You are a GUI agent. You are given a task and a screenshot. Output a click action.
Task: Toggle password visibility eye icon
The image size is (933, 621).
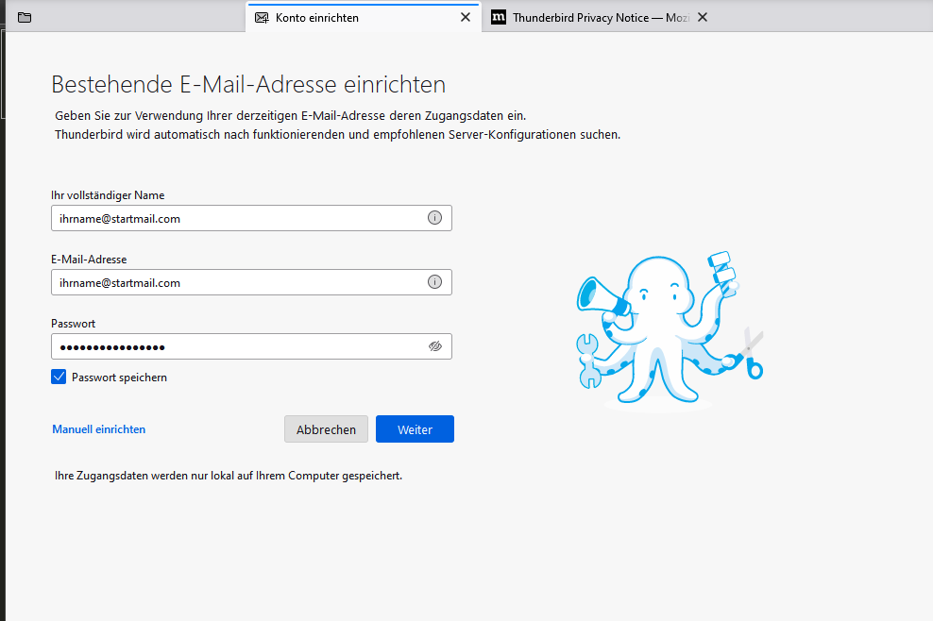435,346
